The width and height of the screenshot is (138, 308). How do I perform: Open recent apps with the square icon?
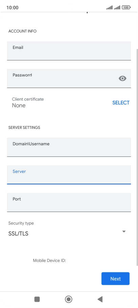tap(37, 299)
